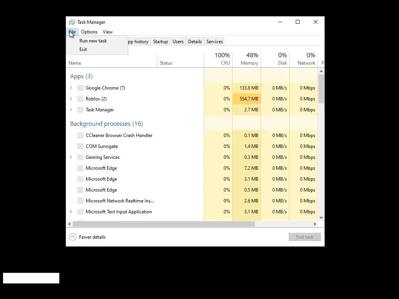
Task: Sort processes by Disk column
Action: 275,60
